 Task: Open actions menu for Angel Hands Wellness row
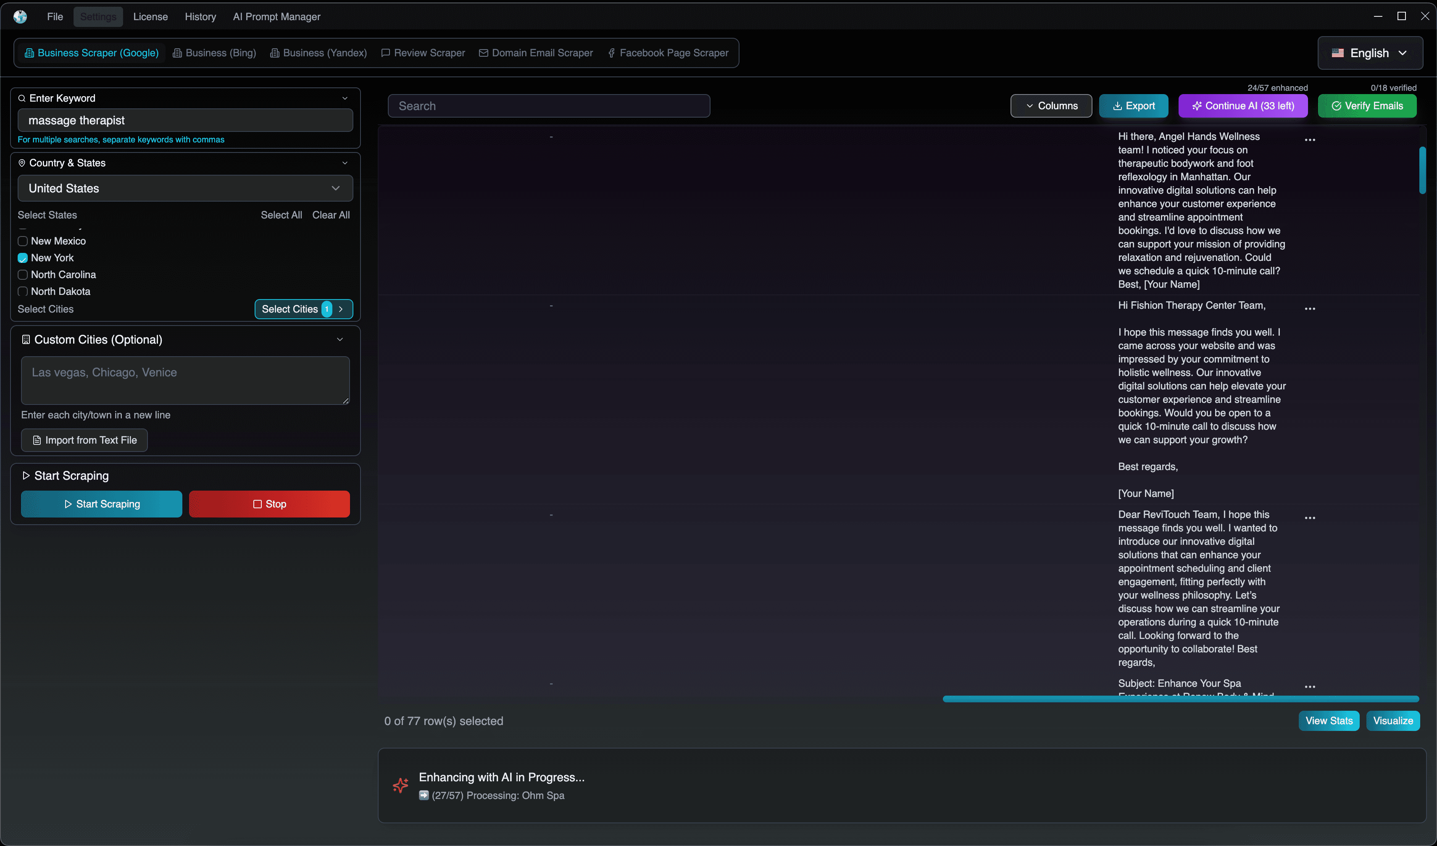coord(1310,139)
